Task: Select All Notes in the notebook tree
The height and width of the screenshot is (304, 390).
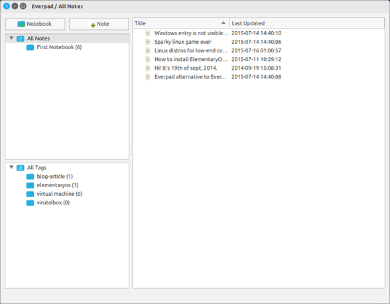Action: click(x=38, y=38)
